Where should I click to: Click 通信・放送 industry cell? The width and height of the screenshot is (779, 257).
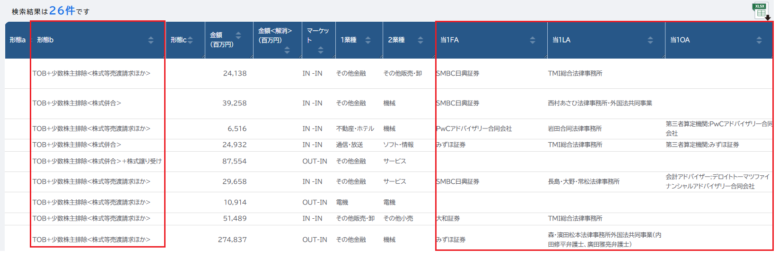point(350,145)
